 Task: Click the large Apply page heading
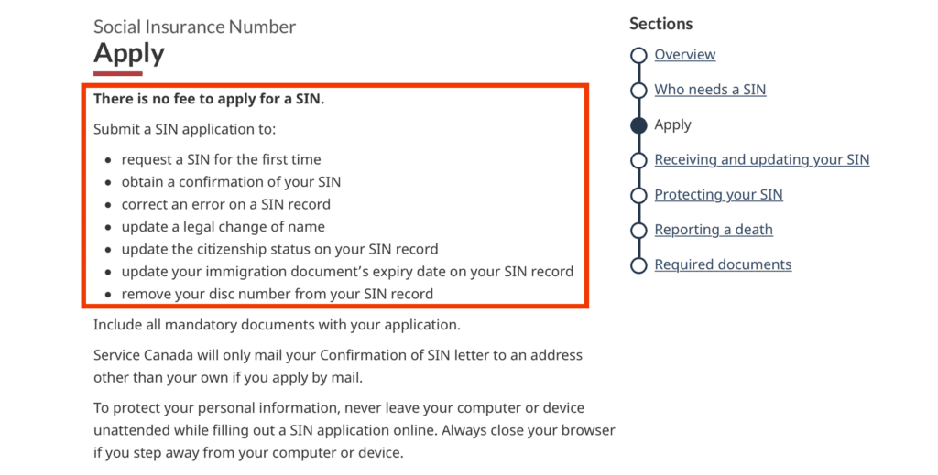129,53
